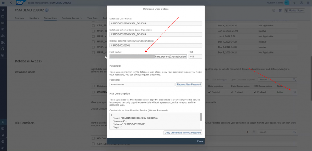
Task: Open the info icon at sidebar bottom
Action: point(3,148)
